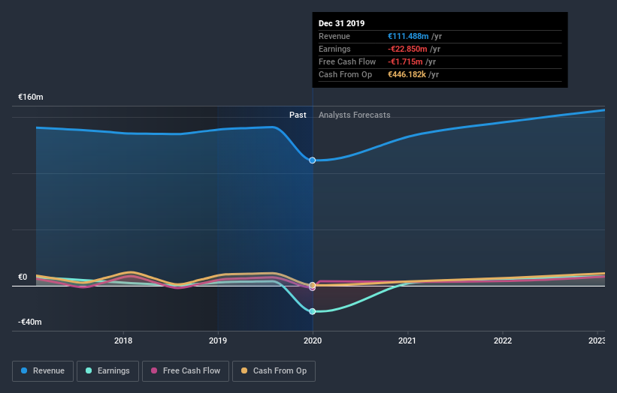
Task: Click the €111.488m revenue value
Action: point(408,36)
